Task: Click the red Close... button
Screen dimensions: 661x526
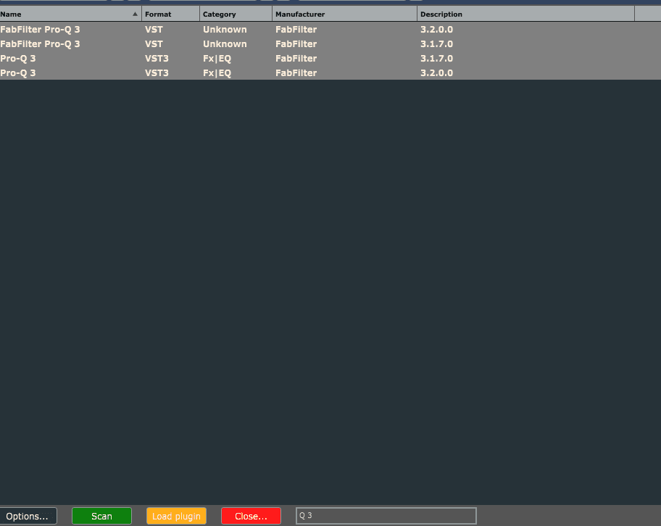Action: click(251, 516)
